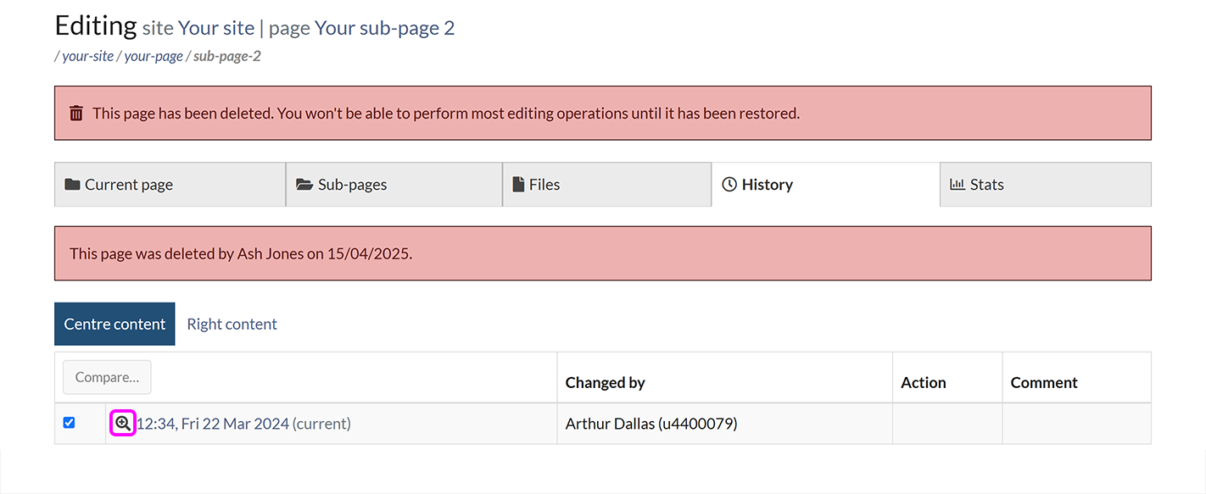The width and height of the screenshot is (1206, 494).
Task: Click the bar chart icon beside Stats
Action: (x=958, y=185)
